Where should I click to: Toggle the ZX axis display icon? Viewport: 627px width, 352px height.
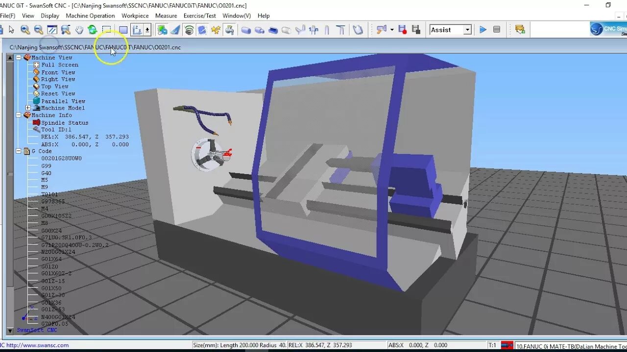pyautogui.click(x=137, y=30)
